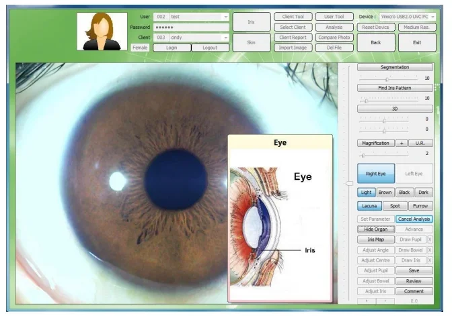Adjust the Segmentation slider

click(x=387, y=78)
